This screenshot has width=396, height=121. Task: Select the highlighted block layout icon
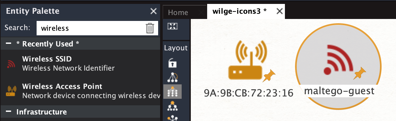173,91
